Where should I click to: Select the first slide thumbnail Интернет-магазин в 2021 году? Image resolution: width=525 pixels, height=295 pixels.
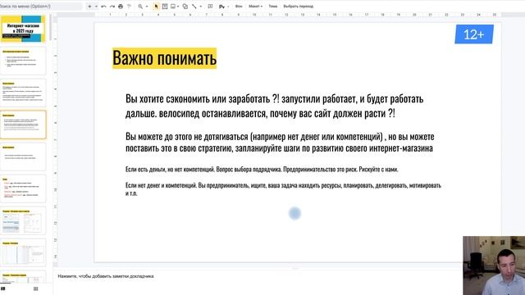(x=23, y=29)
